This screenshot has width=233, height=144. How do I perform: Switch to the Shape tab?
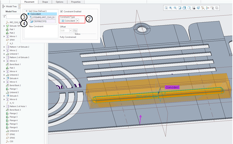tap(45, 2)
